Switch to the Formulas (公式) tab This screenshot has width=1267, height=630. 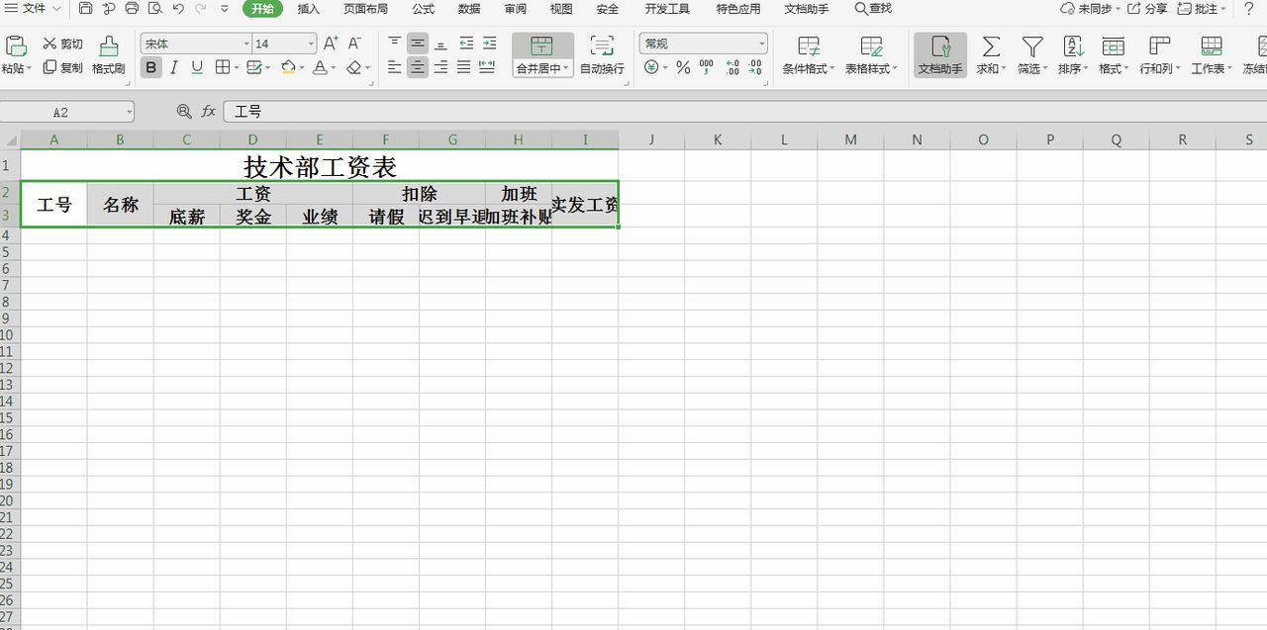pos(423,9)
